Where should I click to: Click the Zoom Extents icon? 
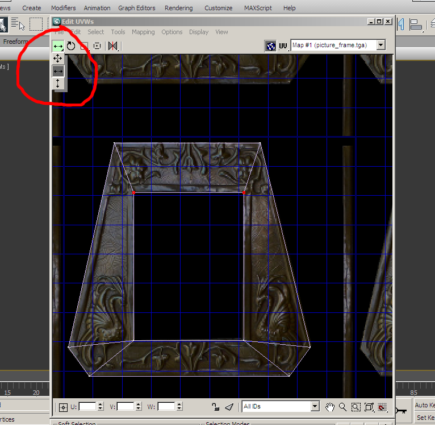(x=369, y=407)
